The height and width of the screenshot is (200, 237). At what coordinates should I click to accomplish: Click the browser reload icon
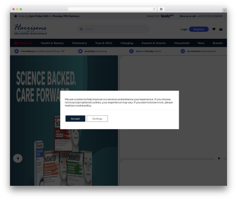coord(154,9)
